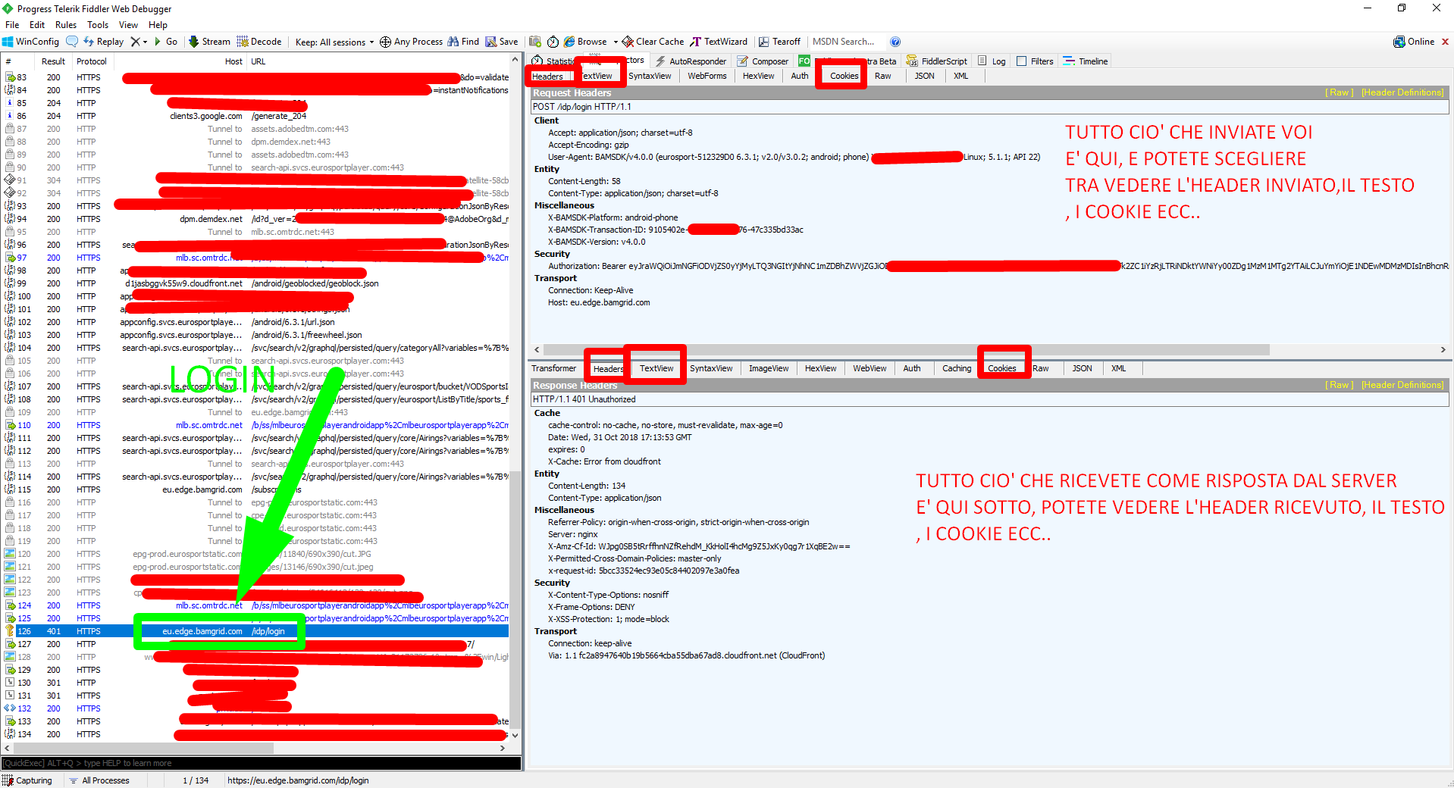Open the Remove (X) dropdown menu

(x=139, y=42)
